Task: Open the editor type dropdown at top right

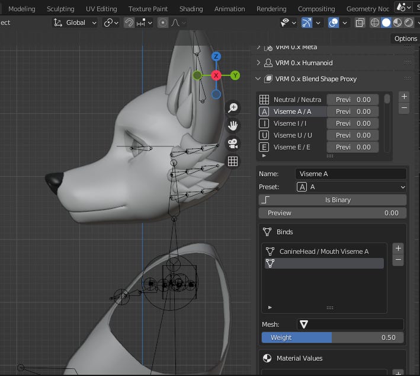Action: (x=403, y=7)
